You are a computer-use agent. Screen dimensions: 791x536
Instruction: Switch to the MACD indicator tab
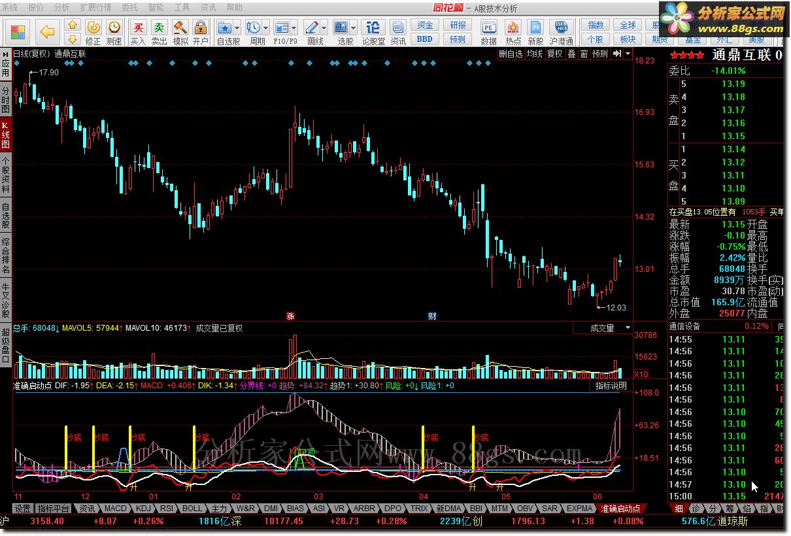[116, 508]
